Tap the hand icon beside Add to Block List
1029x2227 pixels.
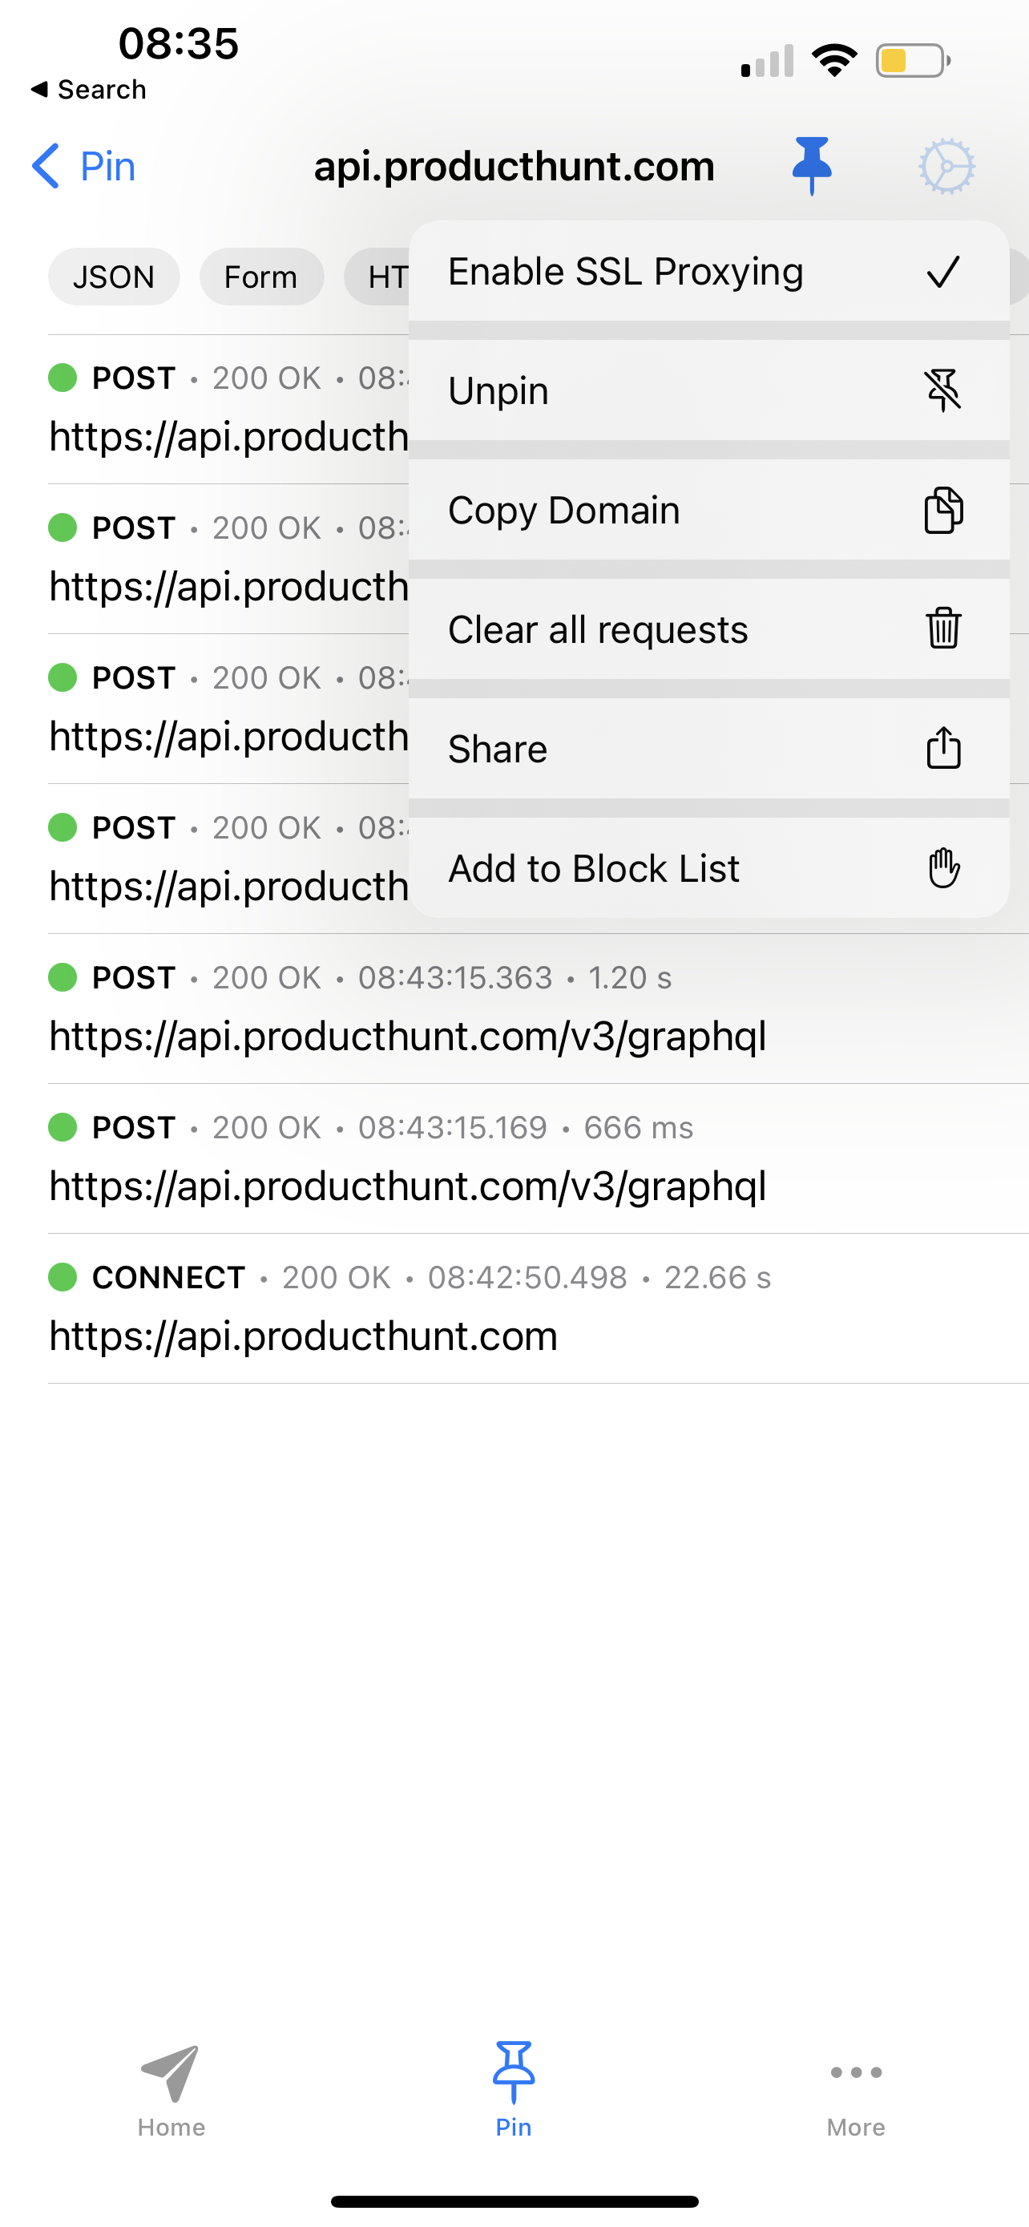tap(942, 867)
